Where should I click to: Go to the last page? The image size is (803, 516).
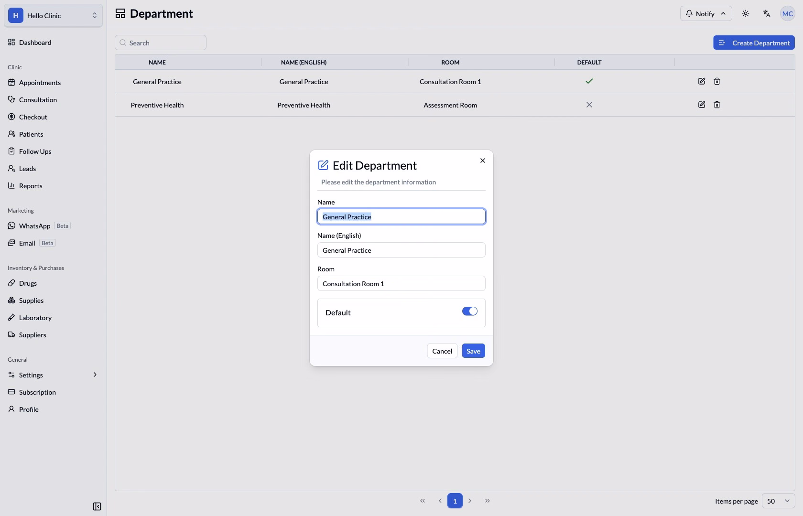[488, 501]
